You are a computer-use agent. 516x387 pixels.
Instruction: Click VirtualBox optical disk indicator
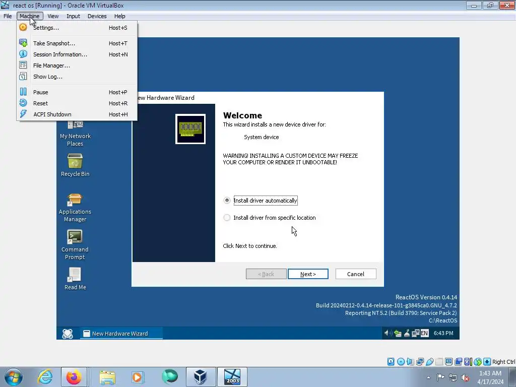[x=401, y=362]
